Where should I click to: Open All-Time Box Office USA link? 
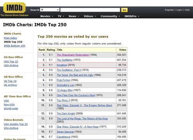(6, 100)
